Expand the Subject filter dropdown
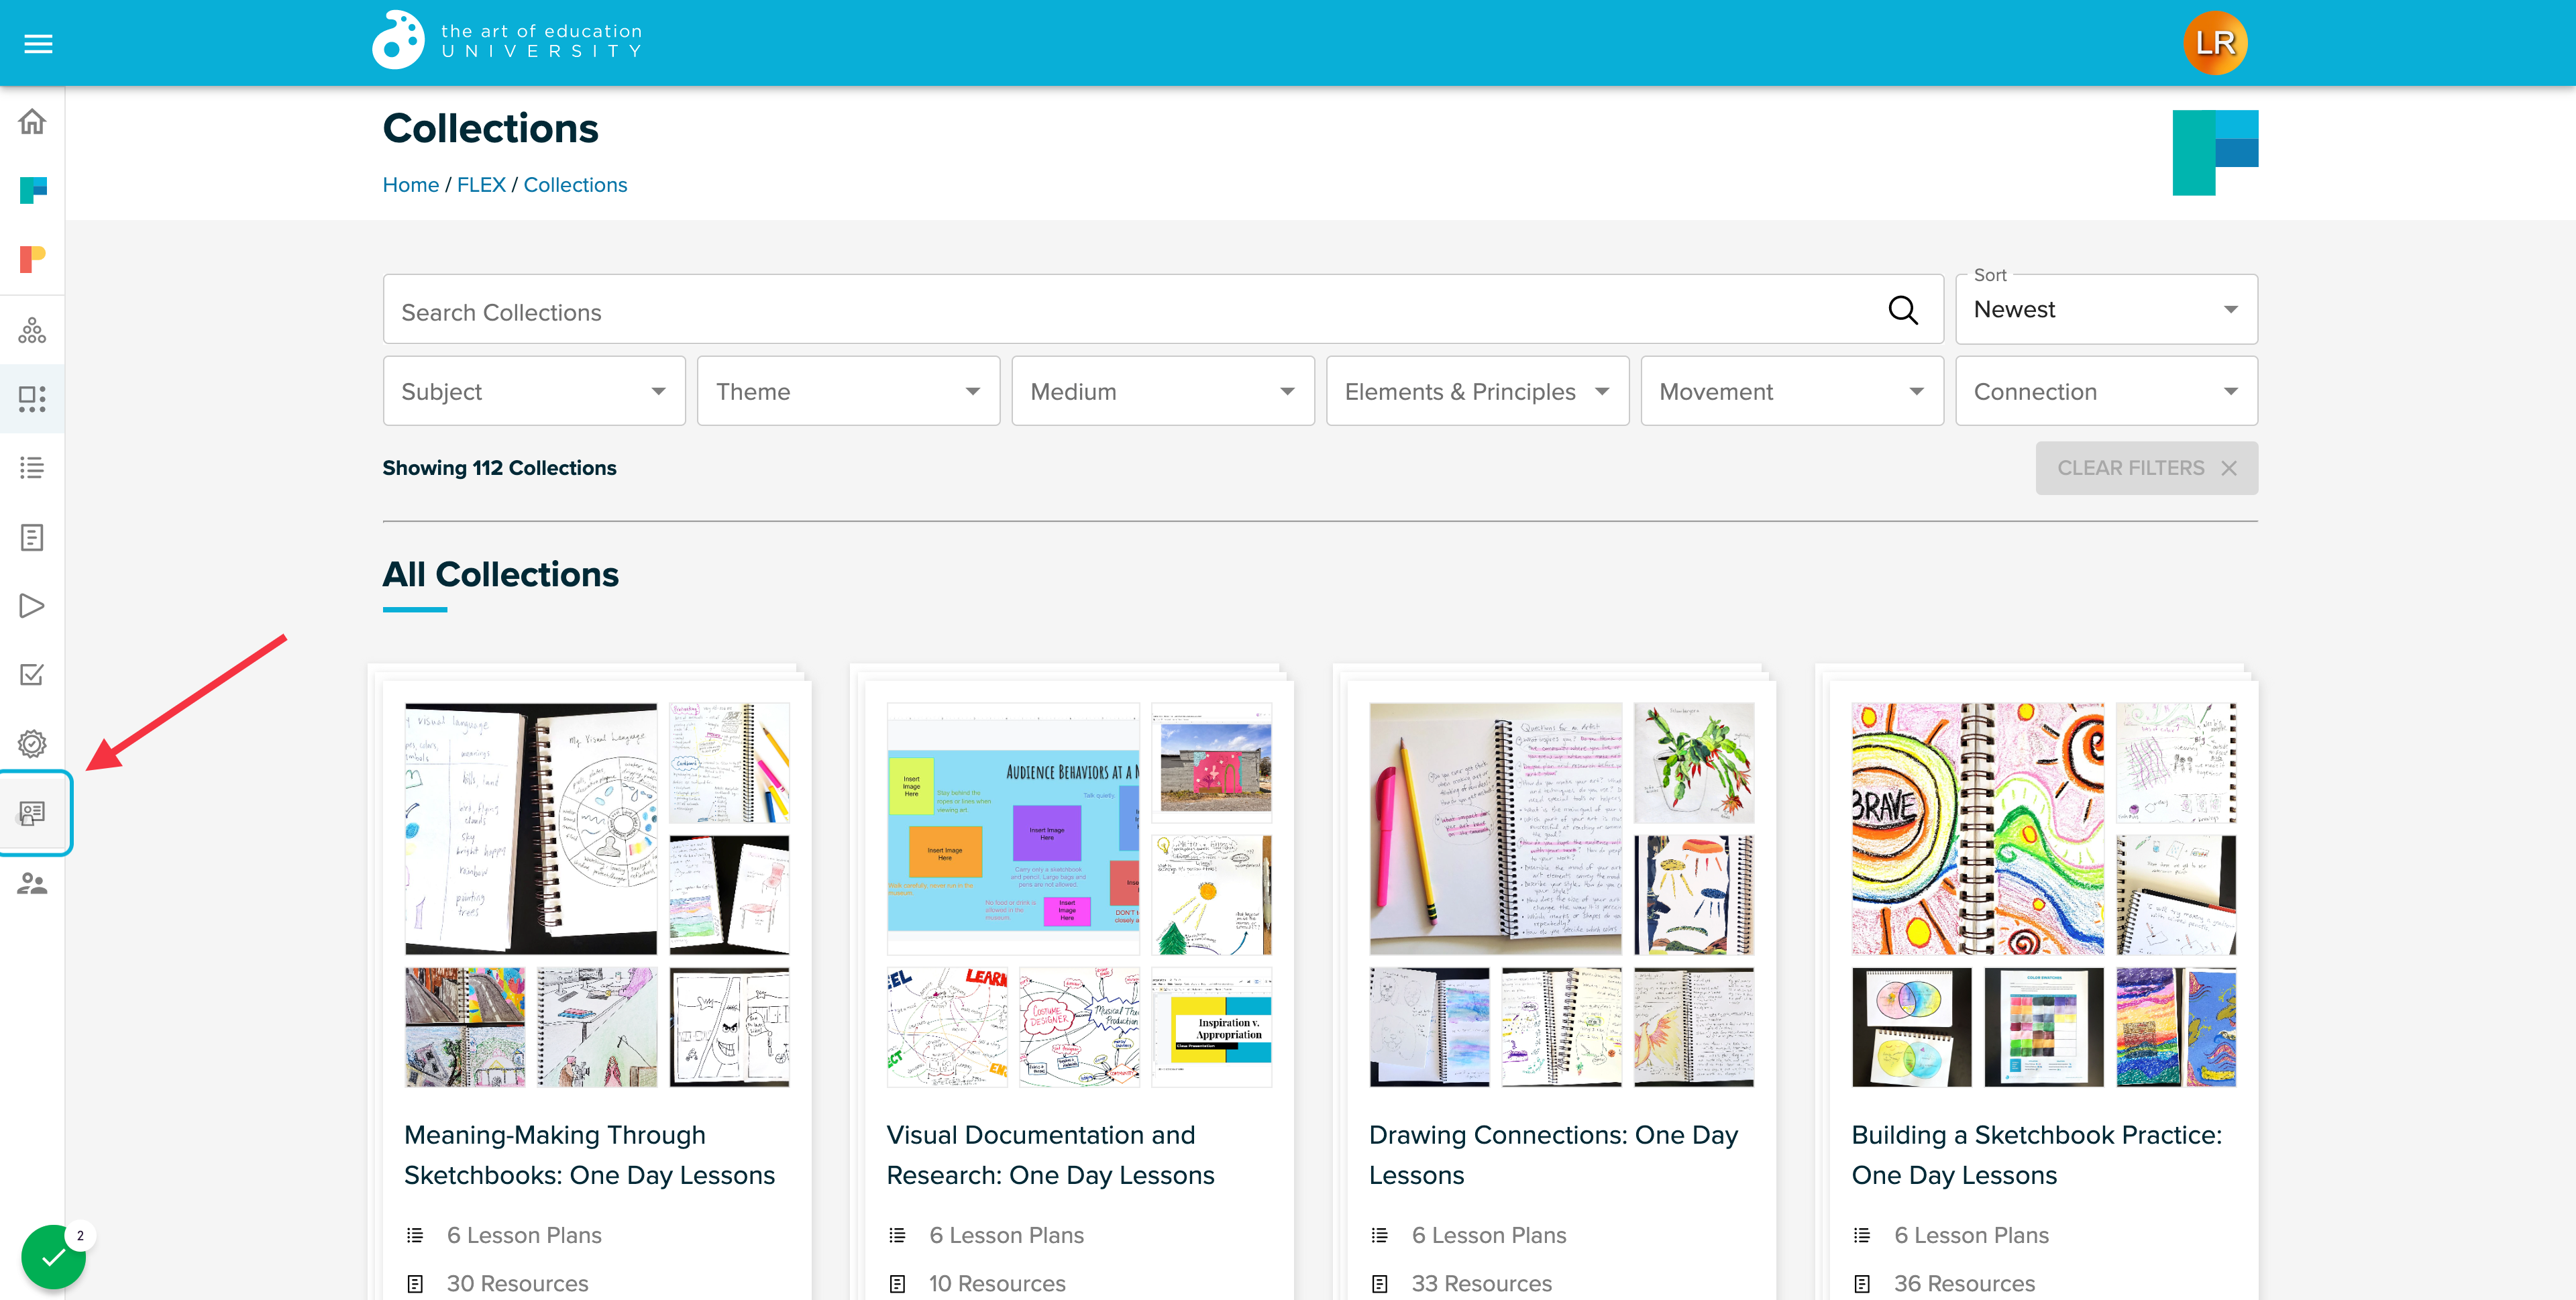This screenshot has height=1300, width=2576. point(534,391)
